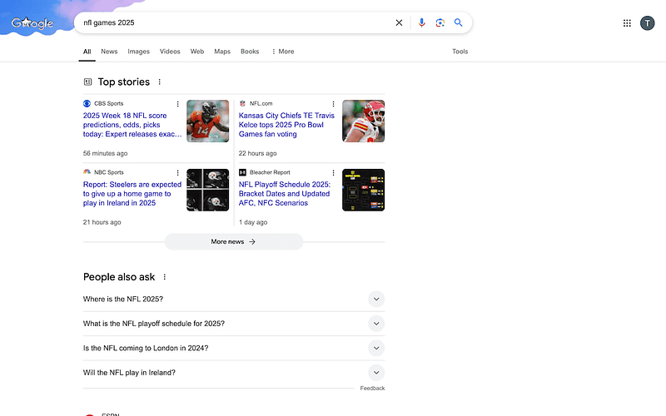
Task: Open options for the NBC Sports story
Action: pos(177,173)
